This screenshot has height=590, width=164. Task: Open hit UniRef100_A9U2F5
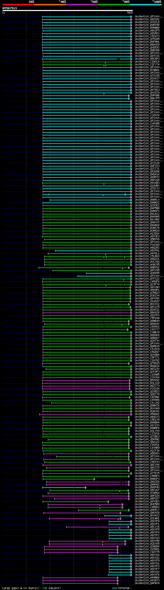click(147, 30)
